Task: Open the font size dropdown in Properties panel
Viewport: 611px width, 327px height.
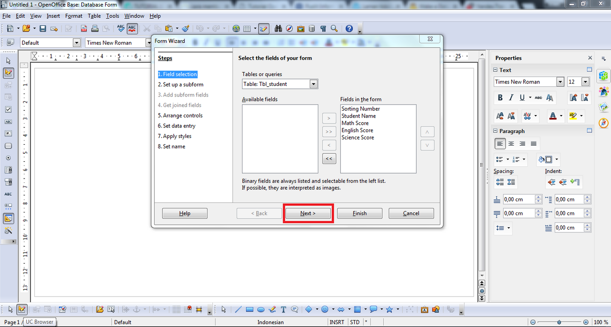Action: pos(585,82)
